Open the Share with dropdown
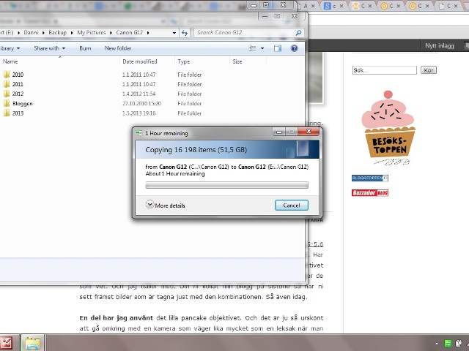469x351 pixels. (49, 48)
